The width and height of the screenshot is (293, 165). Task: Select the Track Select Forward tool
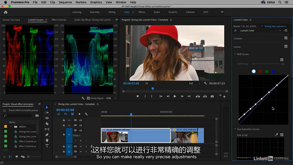pos(47,113)
